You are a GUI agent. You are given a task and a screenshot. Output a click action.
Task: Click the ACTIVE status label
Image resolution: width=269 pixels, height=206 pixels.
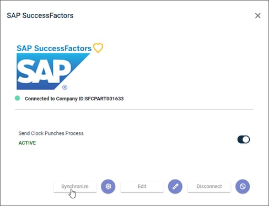coord(27,143)
